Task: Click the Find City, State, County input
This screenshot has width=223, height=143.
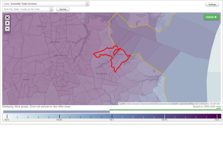Action: coord(26,9)
